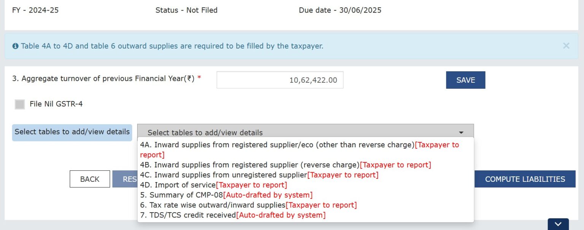Click the caret arrow on the tables dropdown
Image resolution: width=584 pixels, height=230 pixels.
tap(461, 132)
